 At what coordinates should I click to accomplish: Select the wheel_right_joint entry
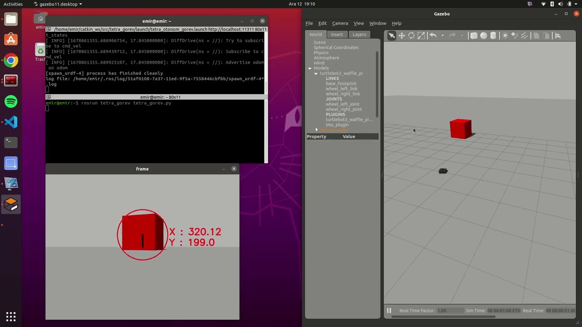[x=344, y=109]
